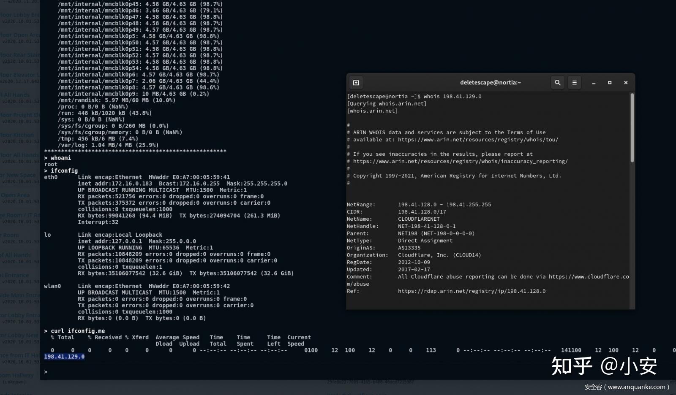This screenshot has height=395, width=676.
Task: Click the /tmp usage line
Action: [x=98, y=139]
